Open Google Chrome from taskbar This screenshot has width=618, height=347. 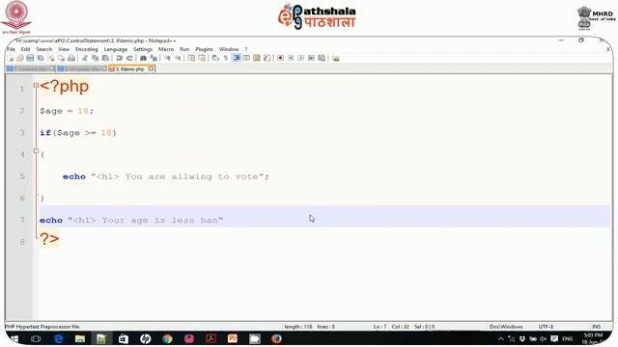[167, 338]
